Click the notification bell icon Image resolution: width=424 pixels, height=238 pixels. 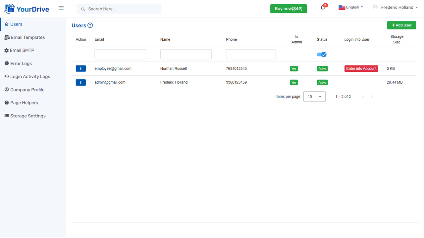pos(322,7)
